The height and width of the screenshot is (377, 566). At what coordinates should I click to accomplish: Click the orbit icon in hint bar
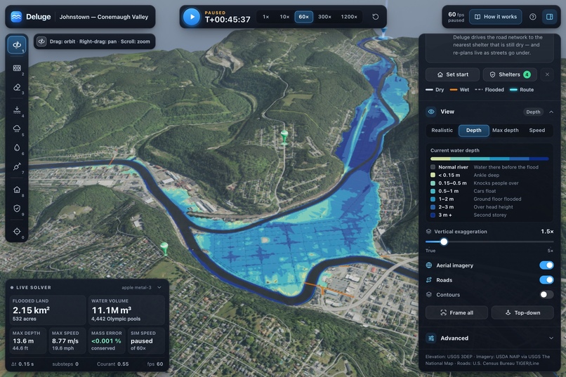pyautogui.click(x=41, y=41)
